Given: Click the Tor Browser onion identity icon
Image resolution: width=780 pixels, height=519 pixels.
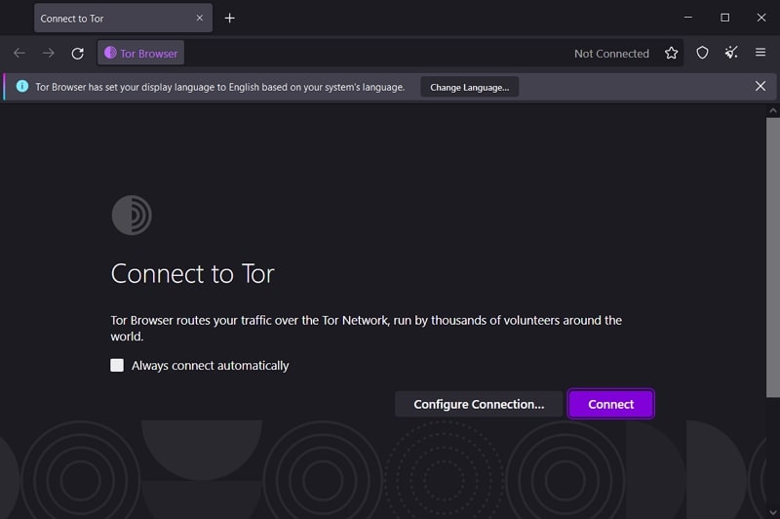Looking at the screenshot, I should coord(110,54).
